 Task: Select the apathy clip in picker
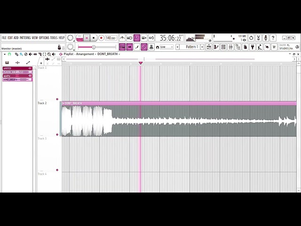pyautogui.click(x=17, y=76)
